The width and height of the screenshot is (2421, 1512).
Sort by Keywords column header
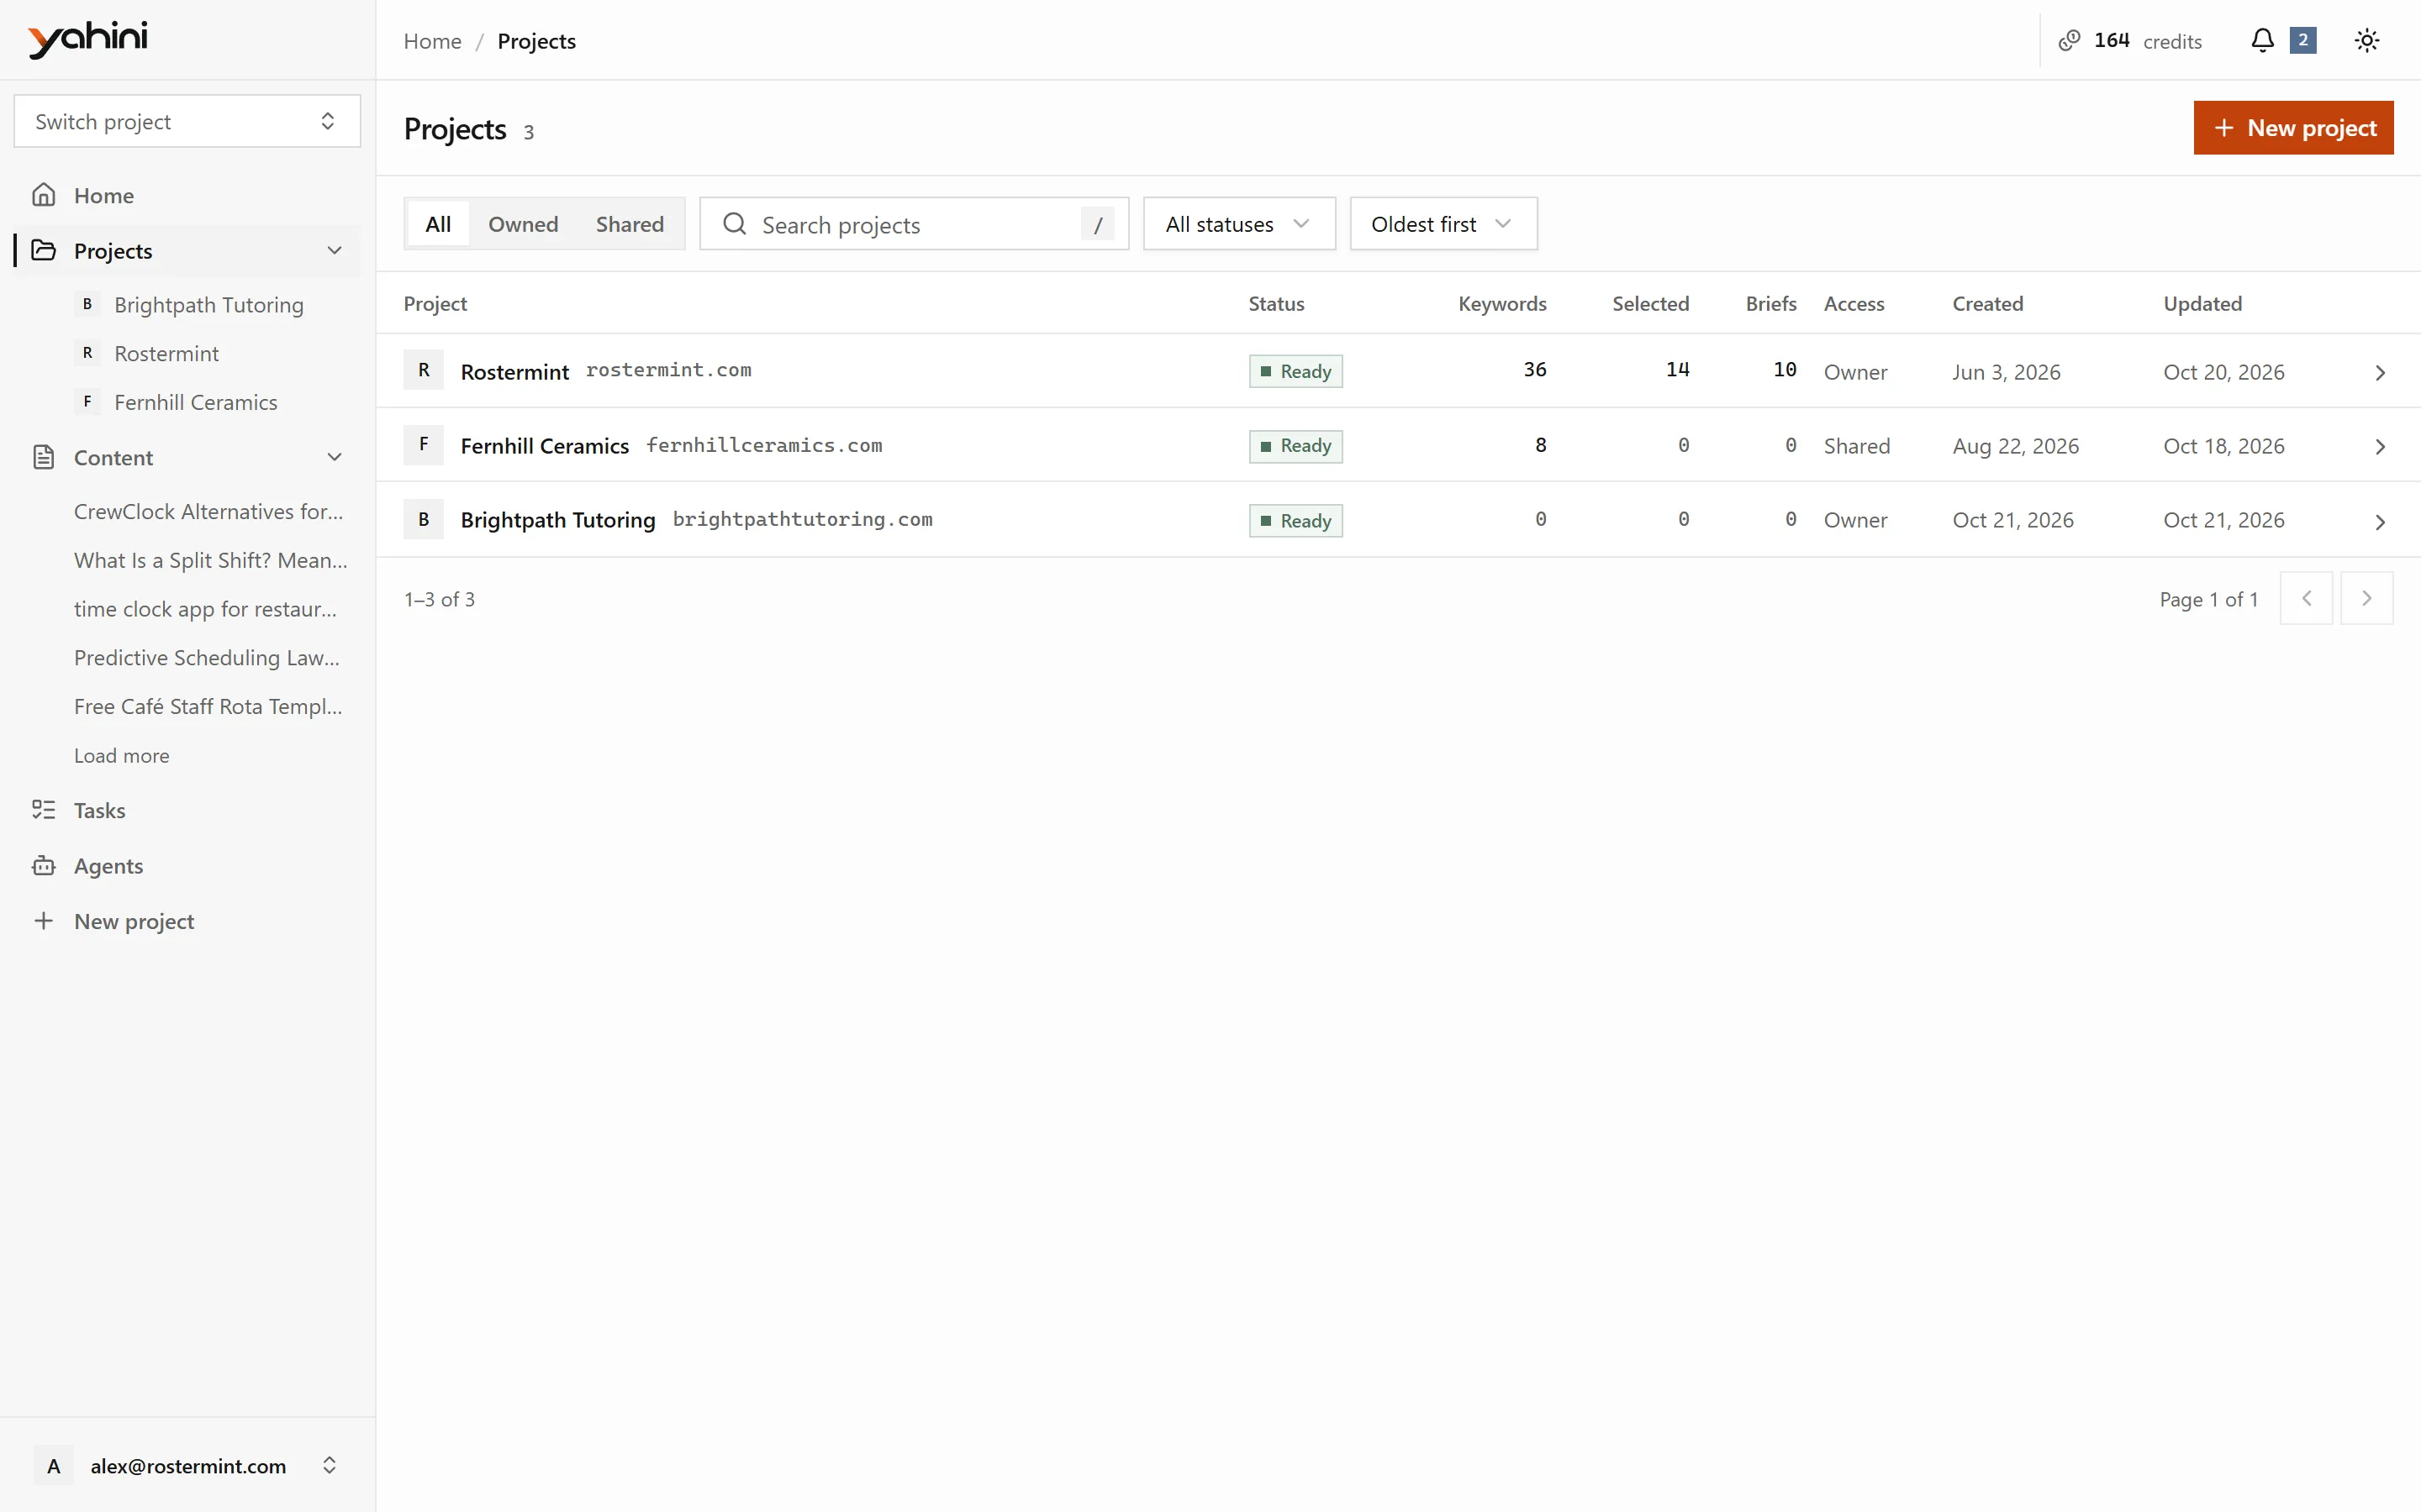pos(1501,304)
